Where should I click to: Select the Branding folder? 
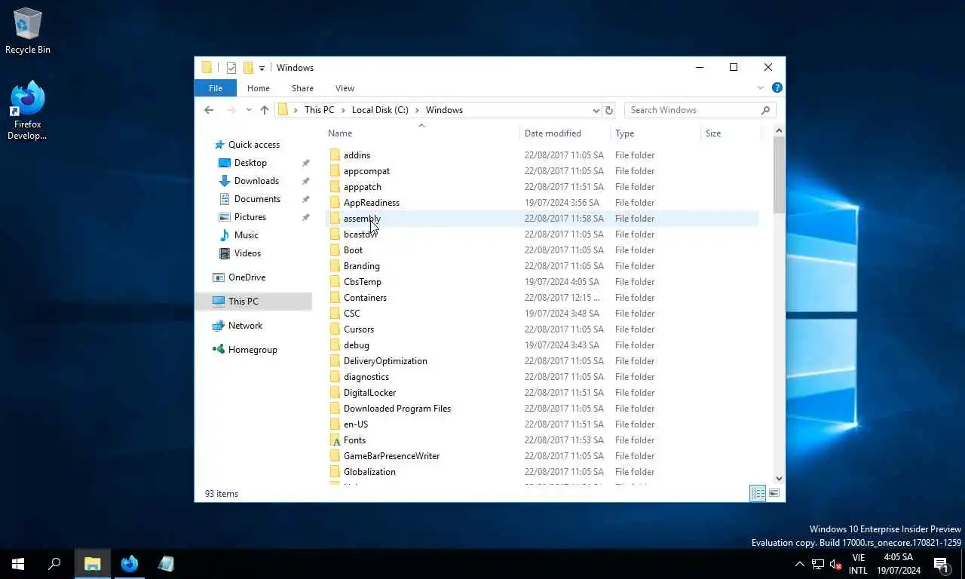click(361, 266)
